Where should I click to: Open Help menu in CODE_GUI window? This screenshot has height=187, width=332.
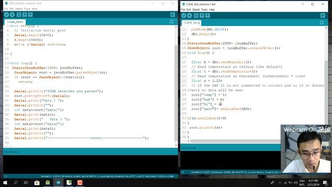tap(212, 9)
